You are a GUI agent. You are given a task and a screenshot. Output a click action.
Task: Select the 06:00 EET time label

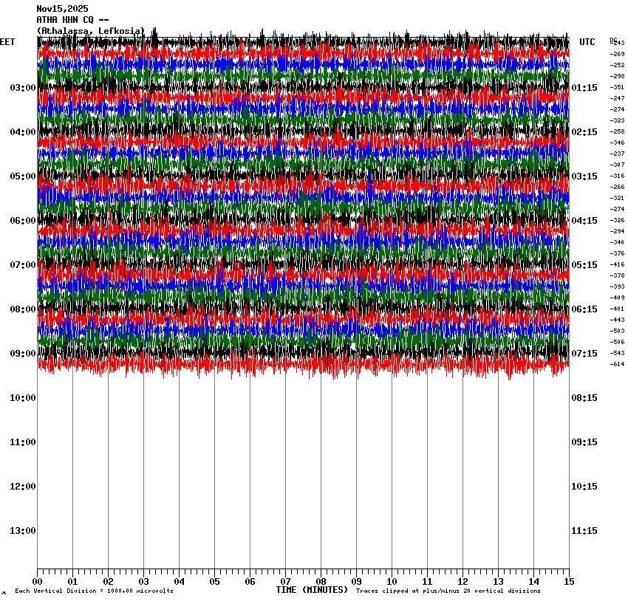22,221
